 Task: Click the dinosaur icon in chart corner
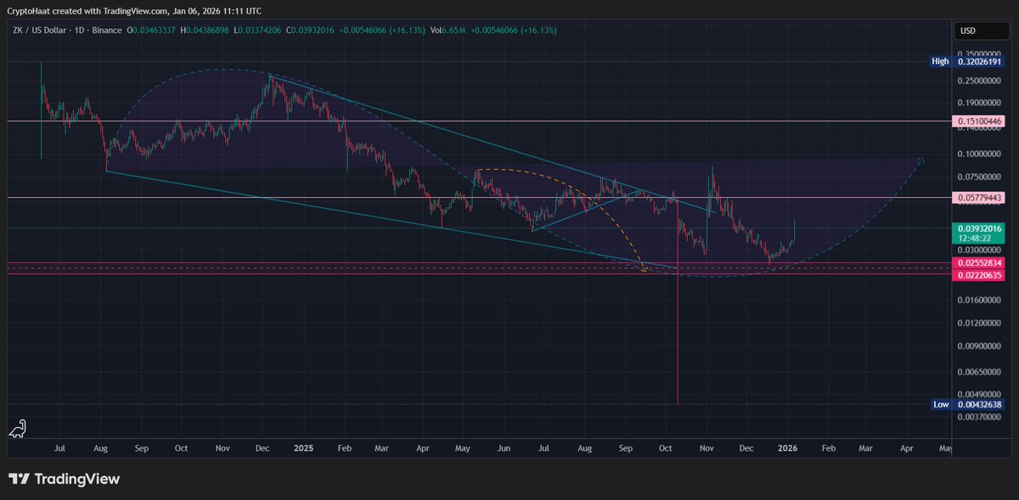tap(18, 429)
